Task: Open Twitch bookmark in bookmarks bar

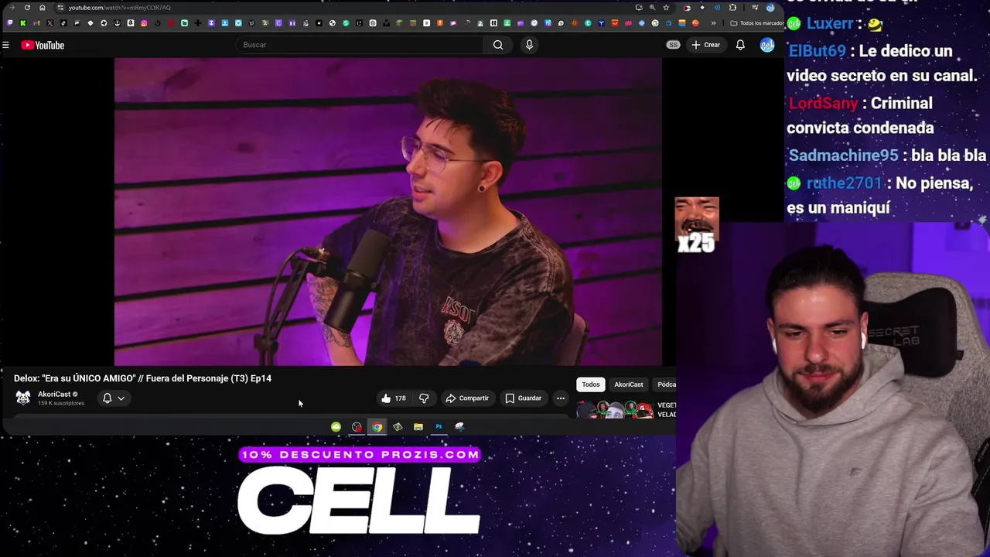Action: [x=9, y=23]
